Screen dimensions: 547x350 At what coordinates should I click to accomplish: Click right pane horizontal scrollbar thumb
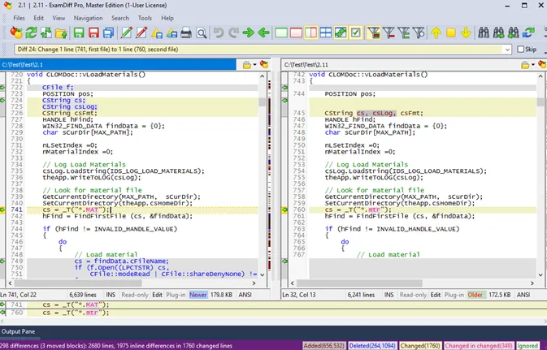(359, 283)
